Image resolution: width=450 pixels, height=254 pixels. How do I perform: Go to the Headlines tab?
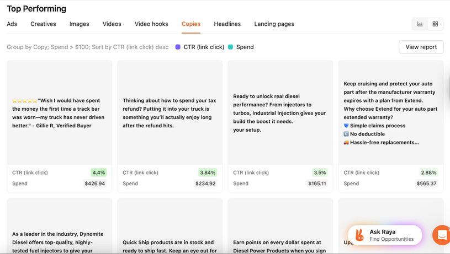pos(227,24)
